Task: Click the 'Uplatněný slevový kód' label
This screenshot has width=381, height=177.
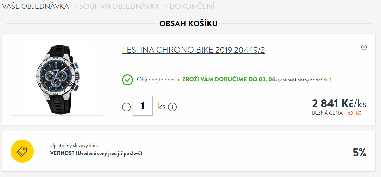Action: point(74,146)
